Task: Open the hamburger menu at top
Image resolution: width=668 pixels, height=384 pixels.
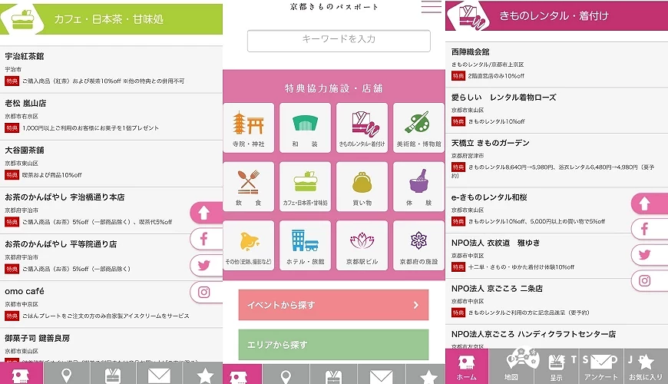Action: (432, 7)
